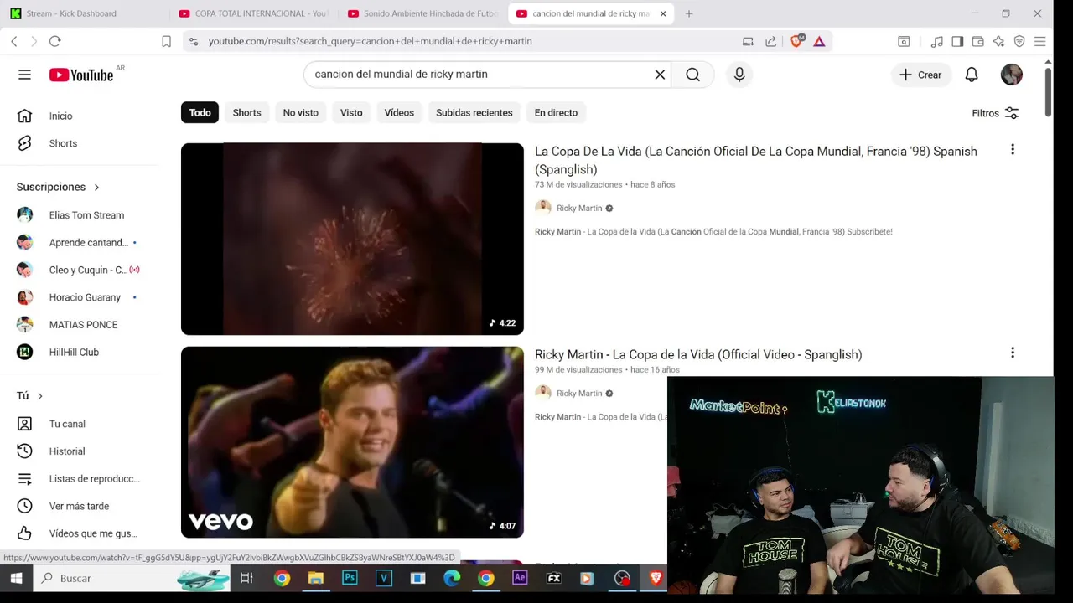The image size is (1073, 603).
Task: Reload the page
Action: [55, 41]
